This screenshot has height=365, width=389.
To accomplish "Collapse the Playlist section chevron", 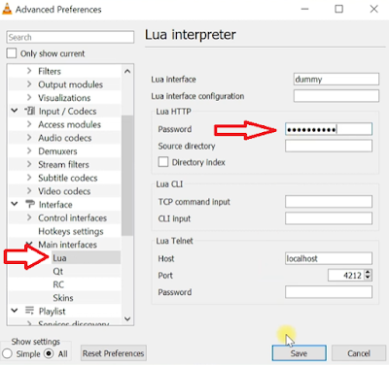I will 15,311.
